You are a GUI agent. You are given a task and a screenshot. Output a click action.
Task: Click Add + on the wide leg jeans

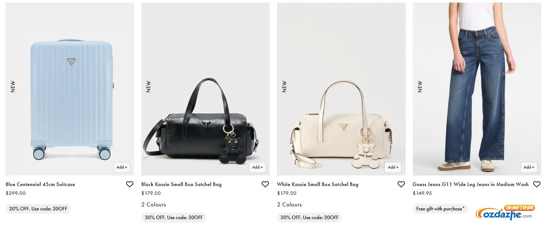[x=529, y=167]
